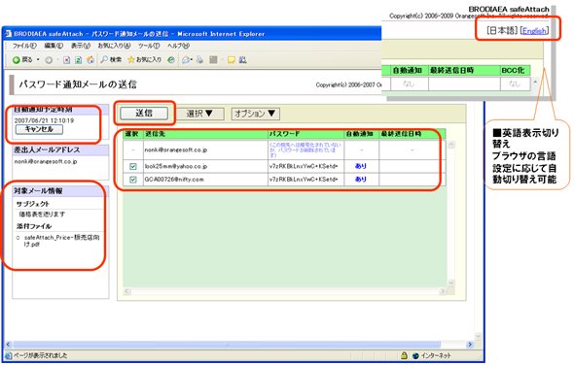Click the security lock icon in status bar
Screen dimensions: 574x365
pyautogui.click(x=404, y=355)
